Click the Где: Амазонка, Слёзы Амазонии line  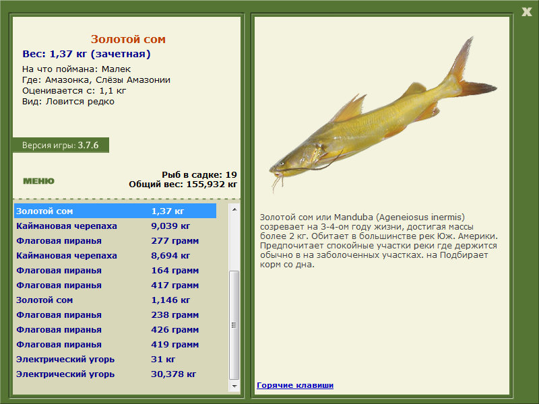pos(96,80)
